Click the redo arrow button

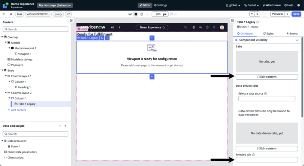pos(265,14)
